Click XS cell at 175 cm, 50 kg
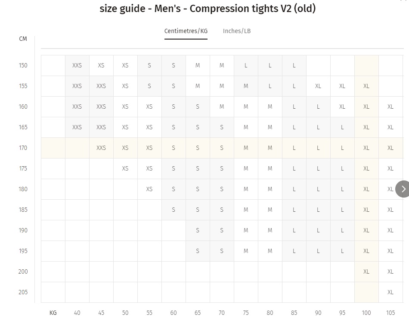 (x=125, y=168)
